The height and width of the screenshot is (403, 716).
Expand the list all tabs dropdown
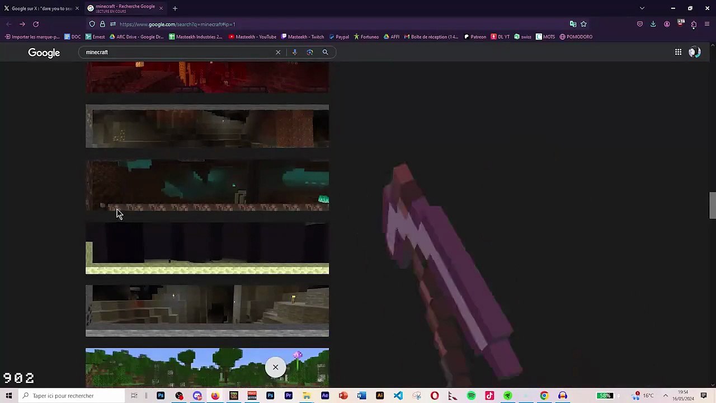point(642,8)
